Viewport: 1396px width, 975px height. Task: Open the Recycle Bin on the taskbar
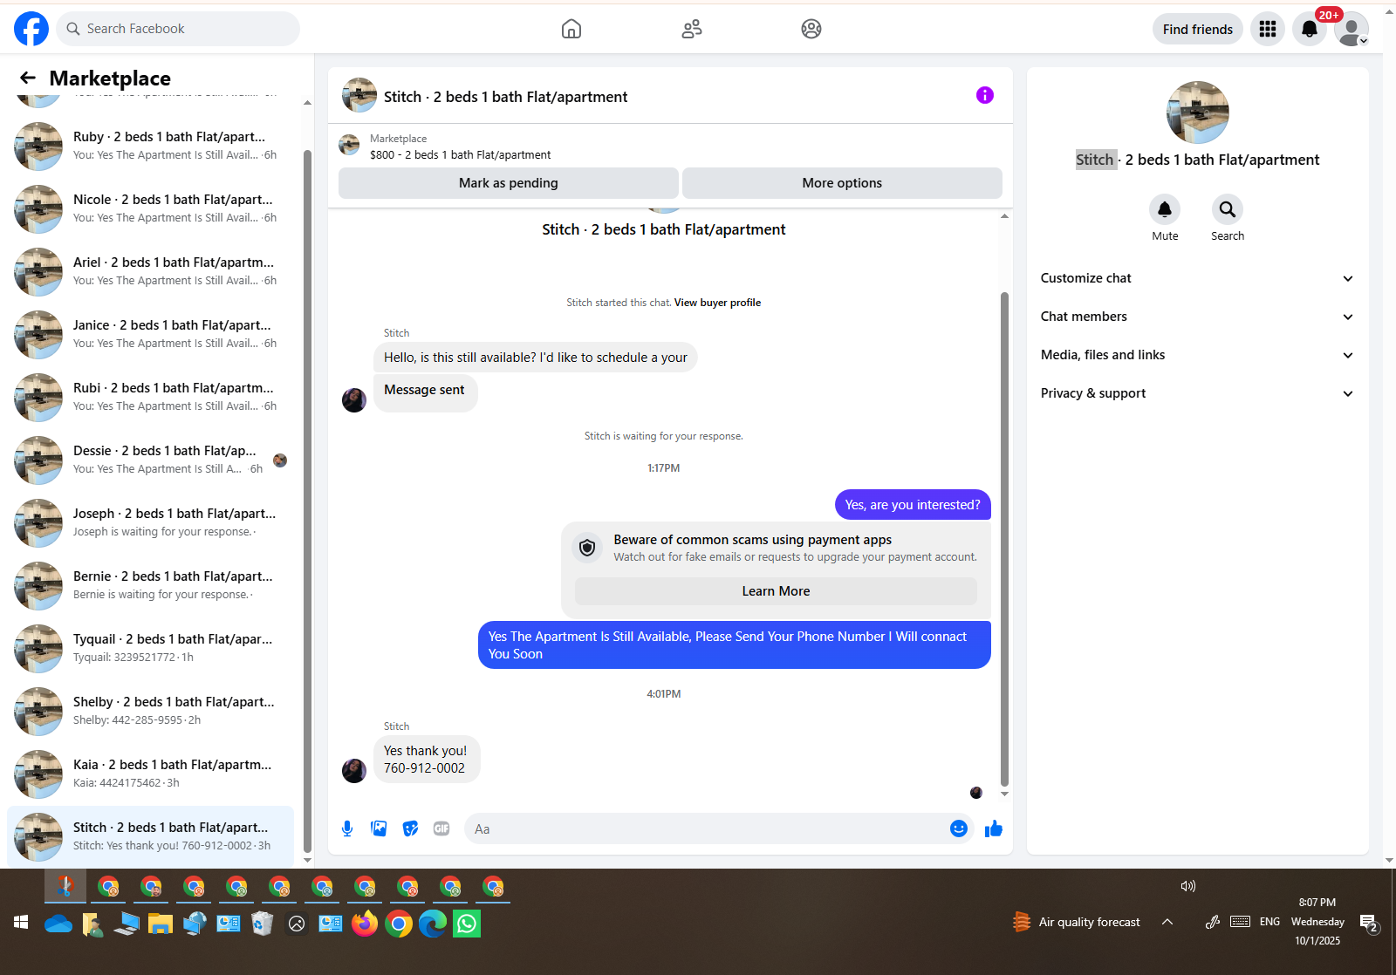coord(263,923)
